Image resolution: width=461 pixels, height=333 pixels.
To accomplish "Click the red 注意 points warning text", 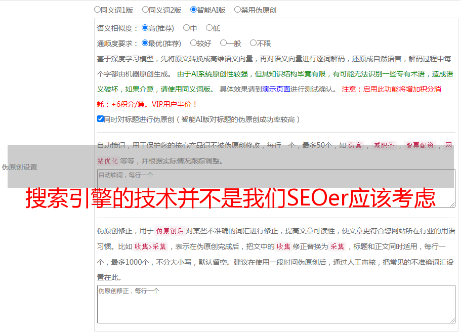I will [x=269, y=97].
